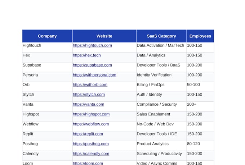Select Highspot's 150-200 employees cell
Image resolution: width=245 pixels, height=165 pixels.
pos(200,116)
